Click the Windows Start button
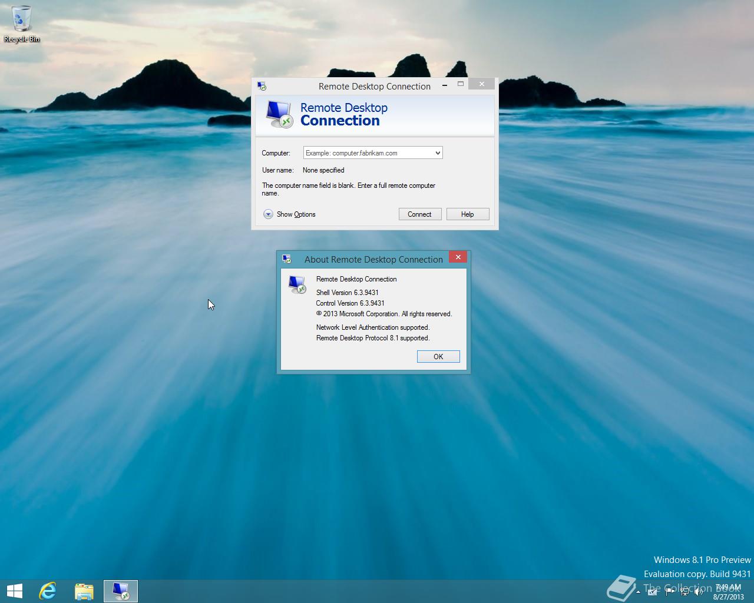754x603 pixels. [x=14, y=591]
